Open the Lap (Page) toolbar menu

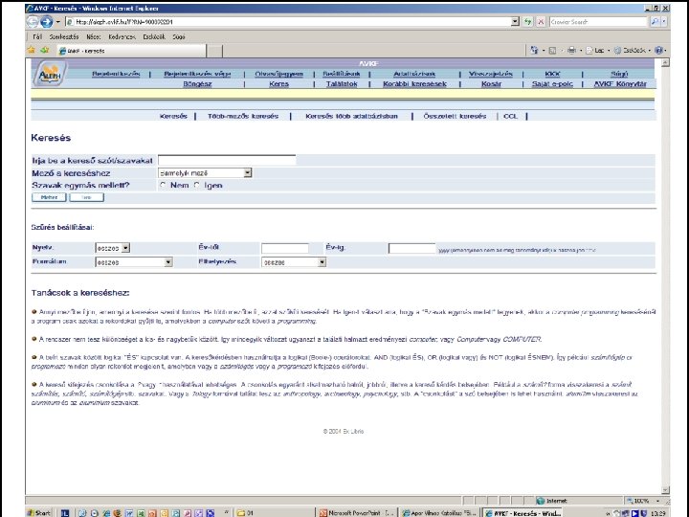[x=598, y=50]
